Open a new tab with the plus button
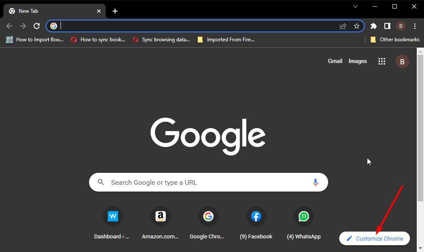The height and width of the screenshot is (252, 424). (115, 11)
